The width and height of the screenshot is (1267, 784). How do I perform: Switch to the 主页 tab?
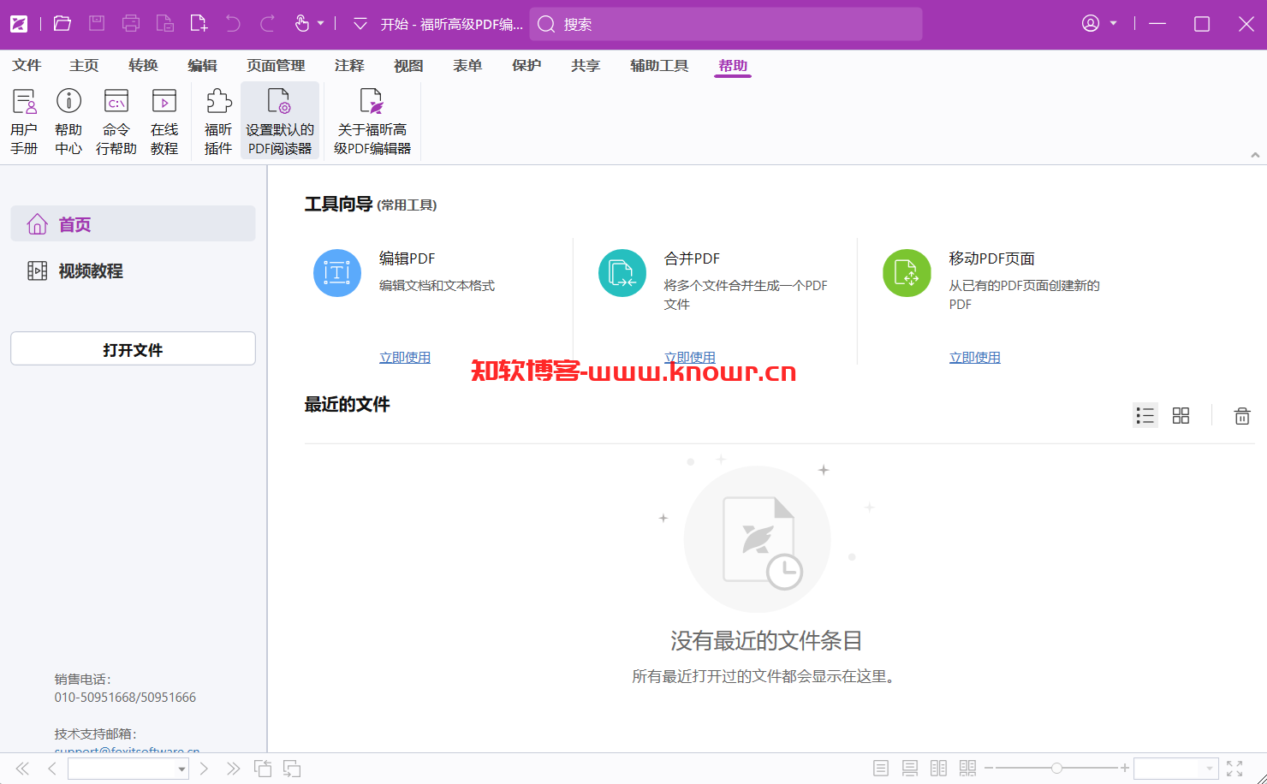(84, 66)
